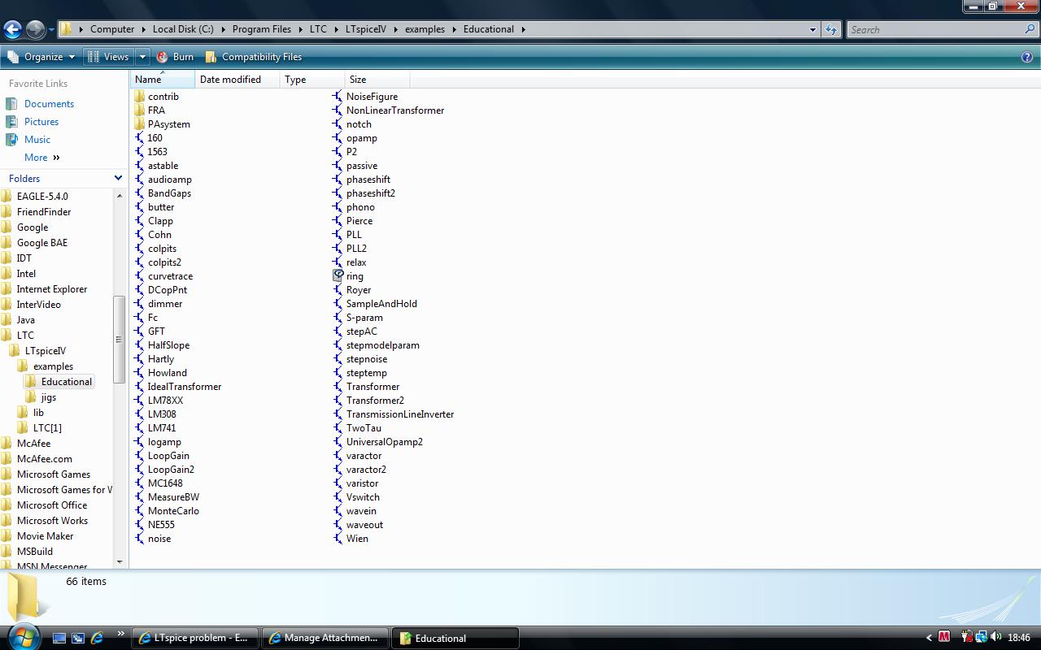Select the LTC folder in tree

pyautogui.click(x=25, y=336)
